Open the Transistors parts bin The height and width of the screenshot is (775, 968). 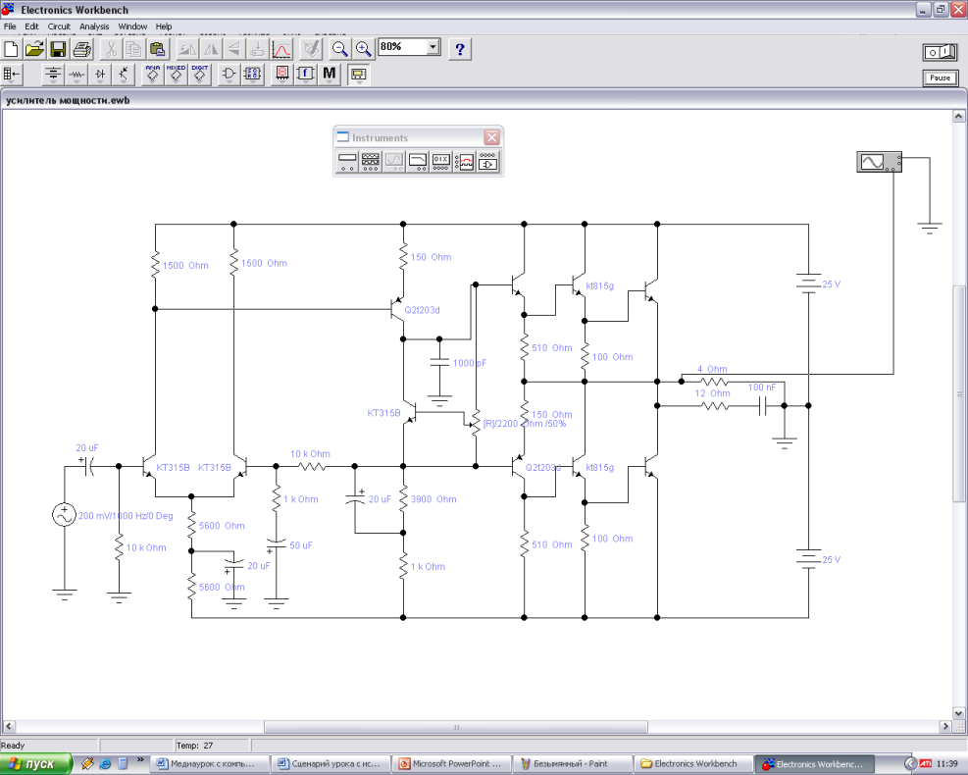124,74
